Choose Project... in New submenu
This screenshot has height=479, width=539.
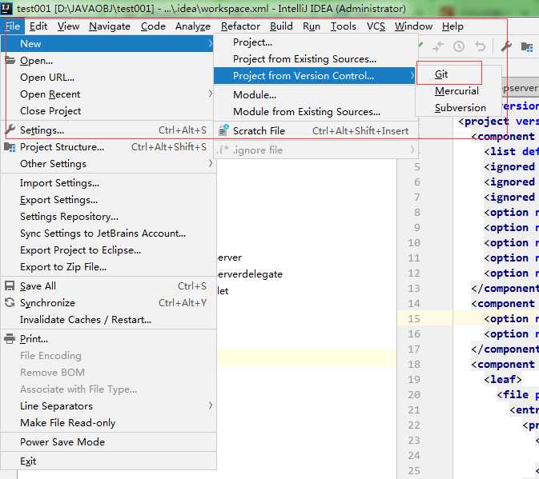tap(252, 42)
